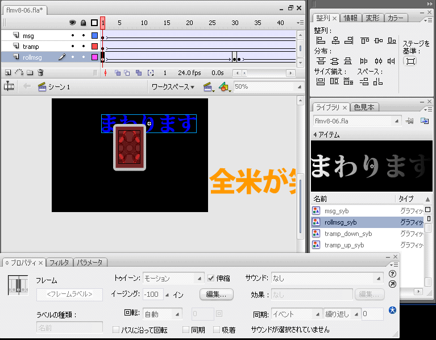This screenshot has height=340, width=436.
Task: Click distribute bottom edge icon
Action: pyautogui.click(x=347, y=61)
